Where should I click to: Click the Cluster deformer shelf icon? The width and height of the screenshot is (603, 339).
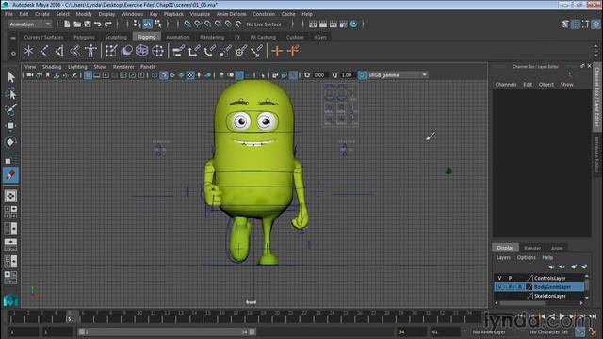coord(157,51)
